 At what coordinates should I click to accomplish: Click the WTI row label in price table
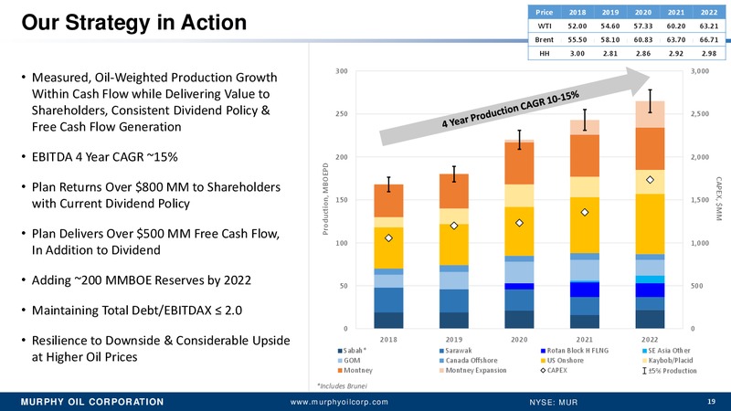pyautogui.click(x=544, y=26)
